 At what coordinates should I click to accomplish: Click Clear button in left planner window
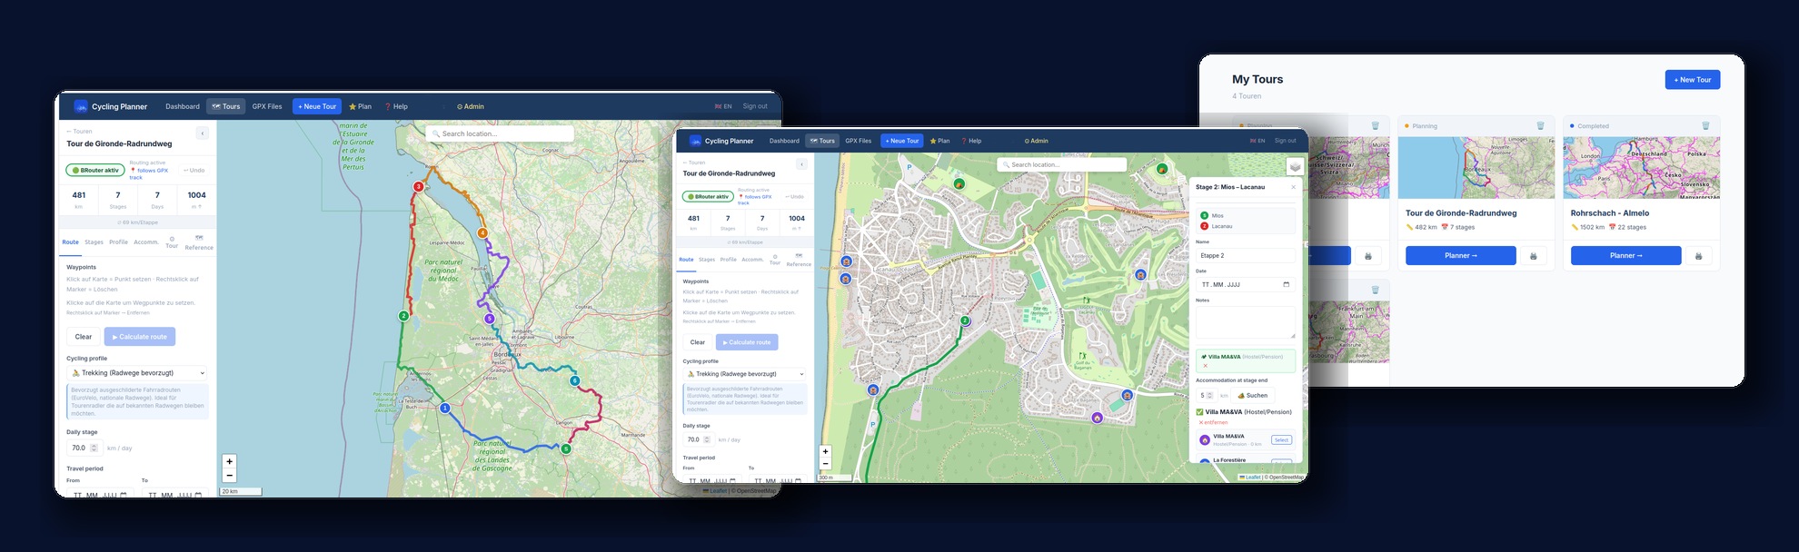84,337
